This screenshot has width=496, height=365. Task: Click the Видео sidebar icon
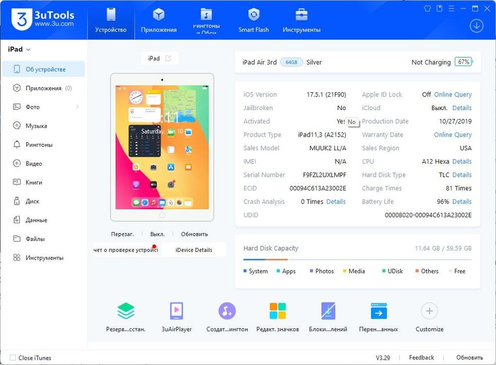click(17, 163)
